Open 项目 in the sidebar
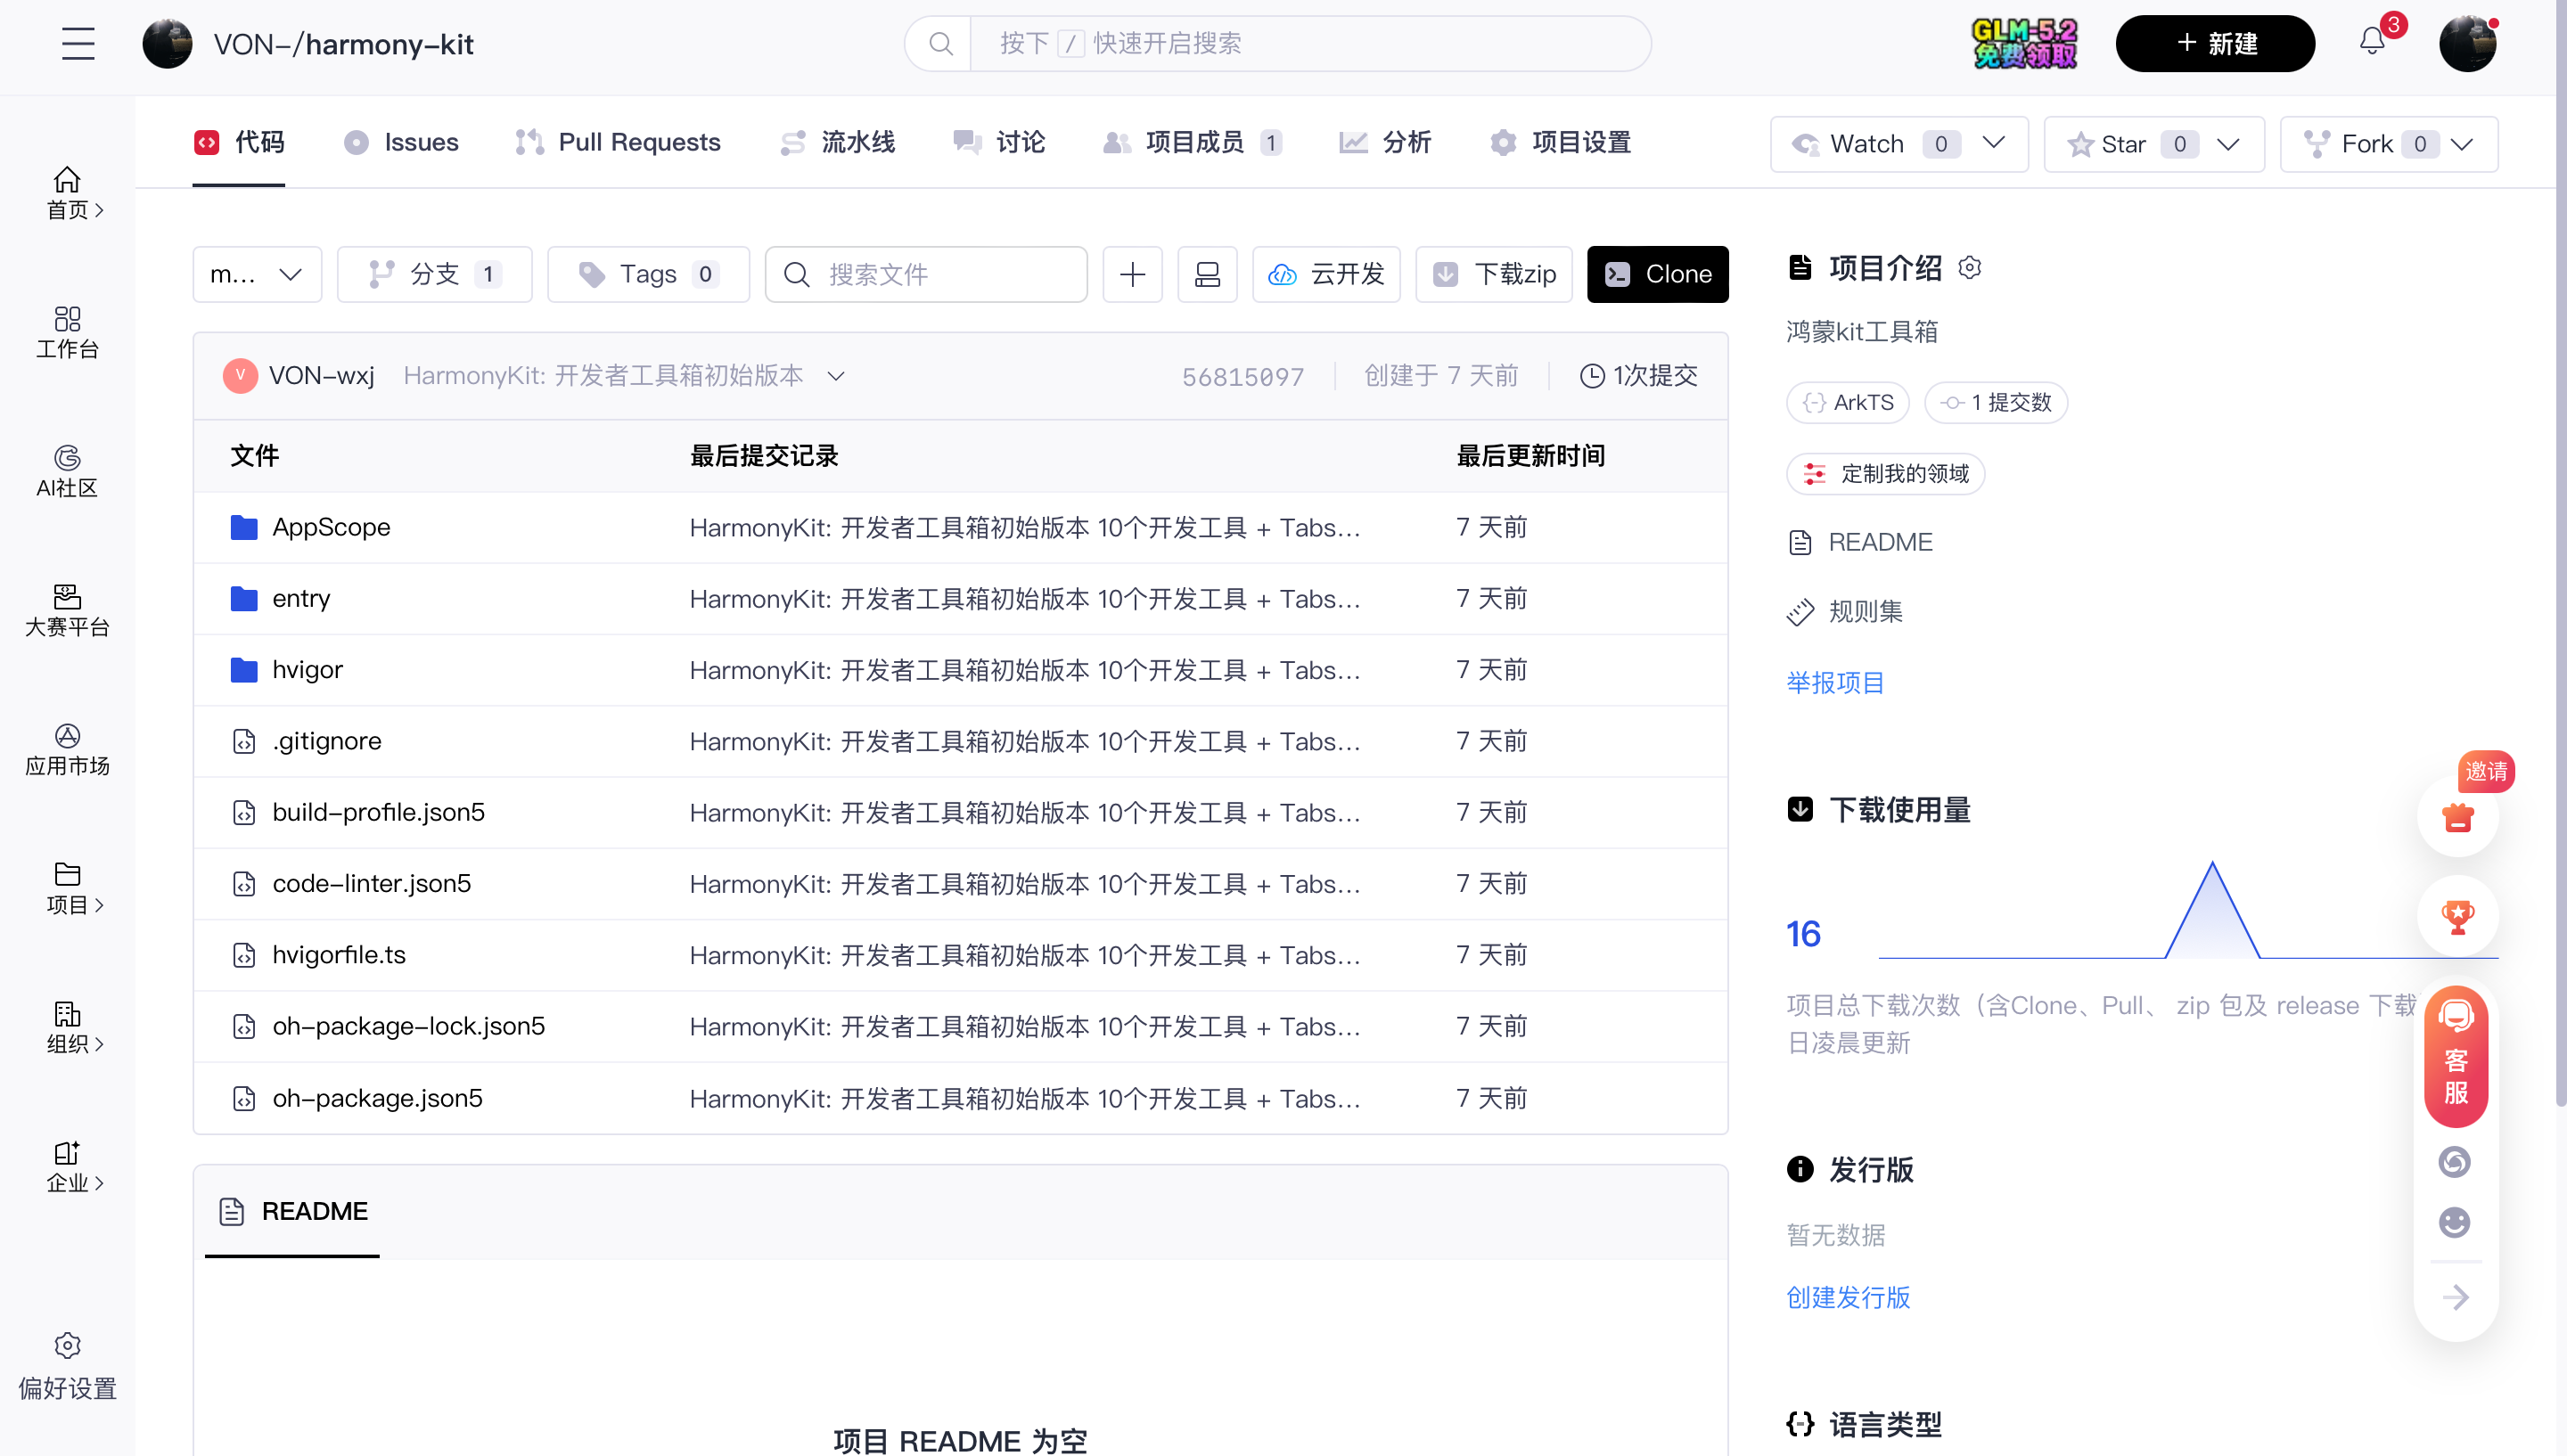Image resolution: width=2567 pixels, height=1456 pixels. pyautogui.click(x=67, y=889)
